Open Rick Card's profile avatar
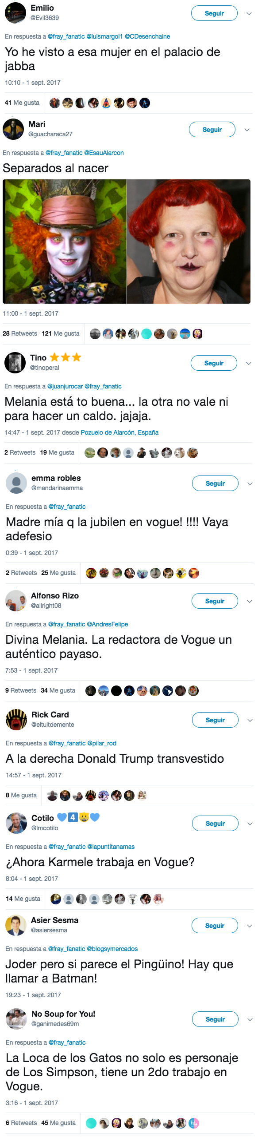Viewport: 258px width, 1137px height. [x=16, y=720]
